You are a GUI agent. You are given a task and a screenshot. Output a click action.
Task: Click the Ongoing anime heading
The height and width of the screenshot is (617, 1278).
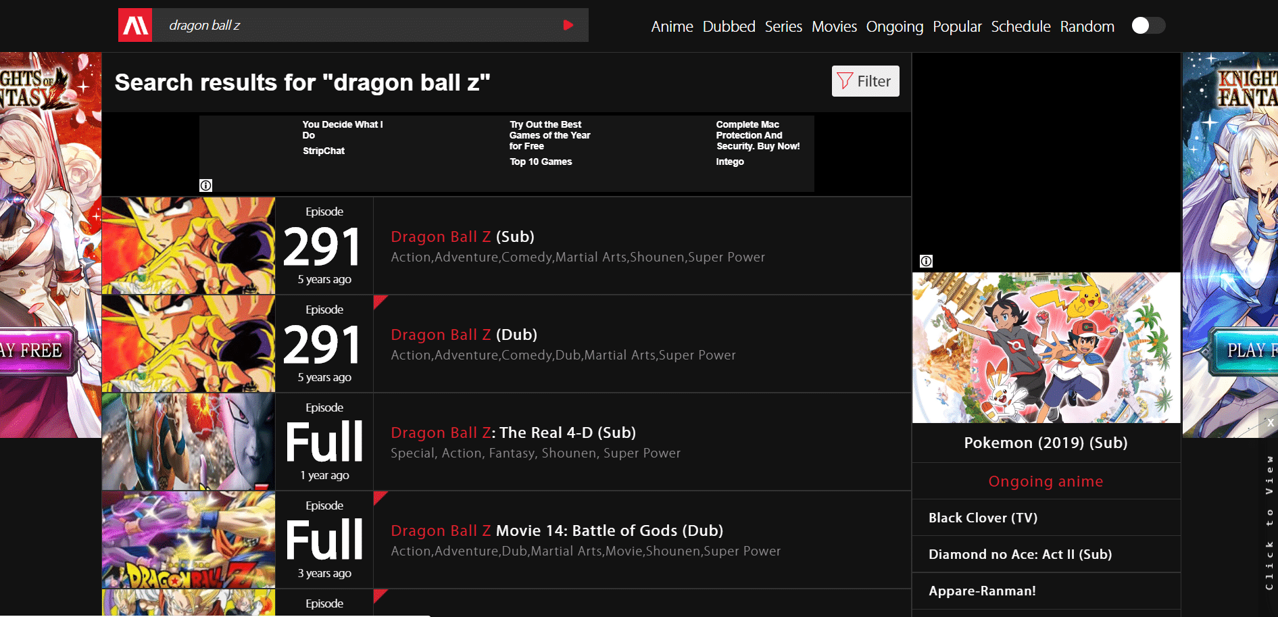1046,481
